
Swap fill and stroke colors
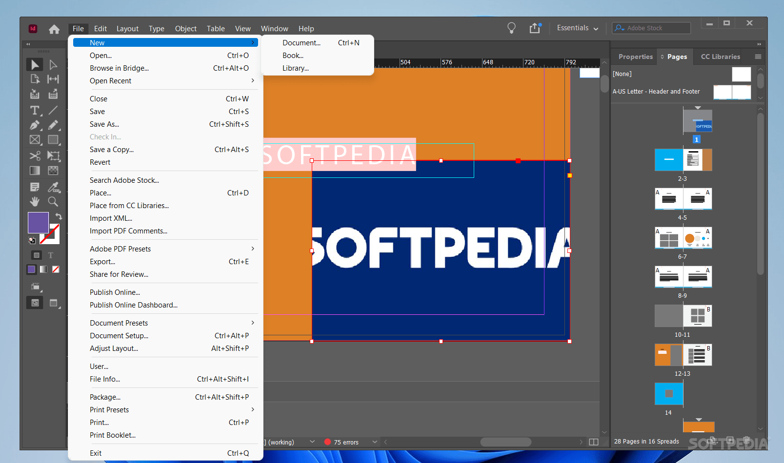[59, 216]
